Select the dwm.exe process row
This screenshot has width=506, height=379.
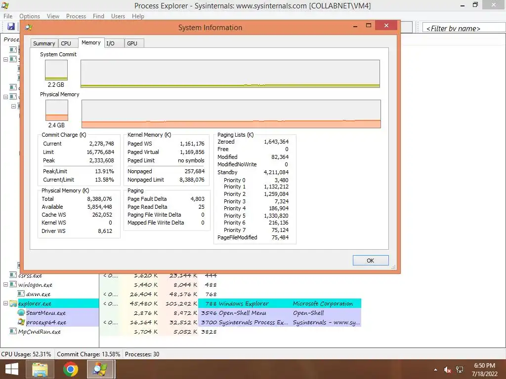tap(181, 294)
